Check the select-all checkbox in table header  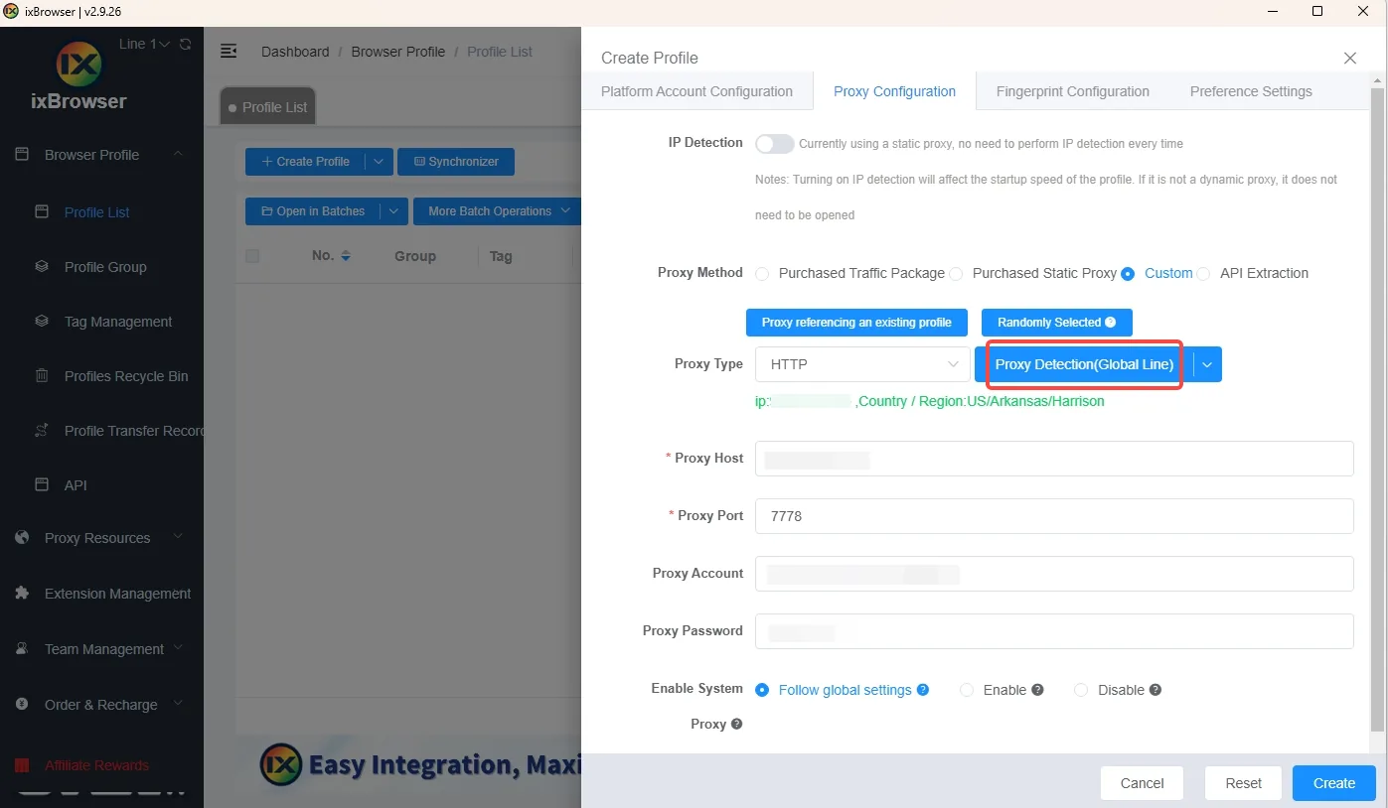pyautogui.click(x=252, y=256)
